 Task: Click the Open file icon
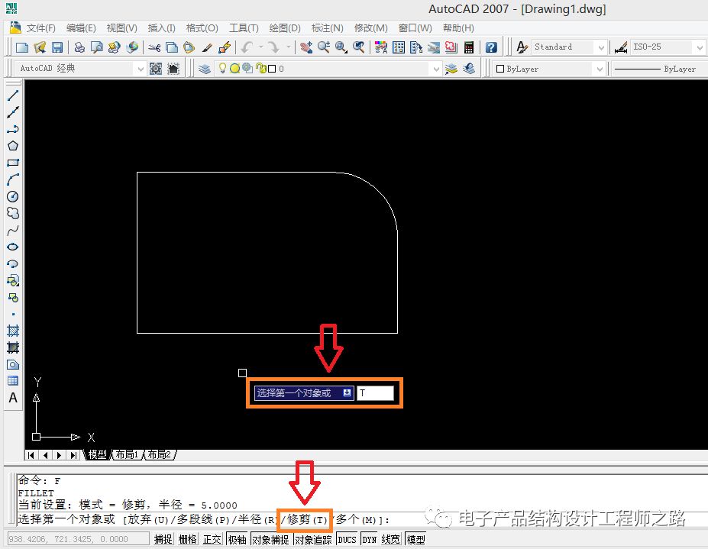40,47
